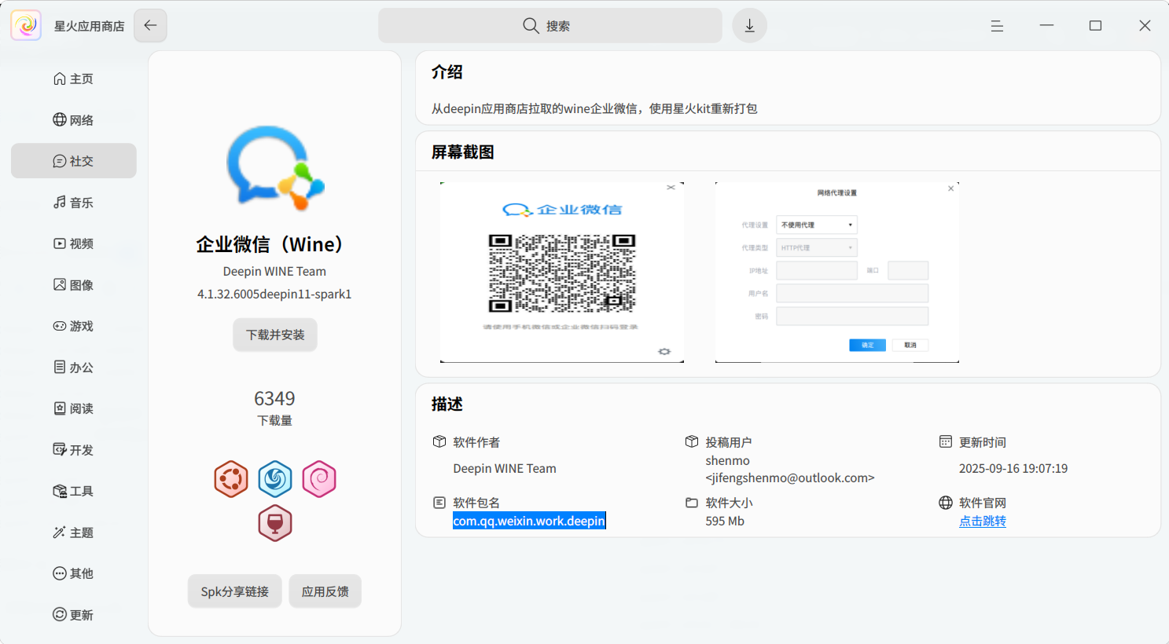1169x644 pixels.
Task: Open the 网络 network category
Action: pyautogui.click(x=74, y=119)
